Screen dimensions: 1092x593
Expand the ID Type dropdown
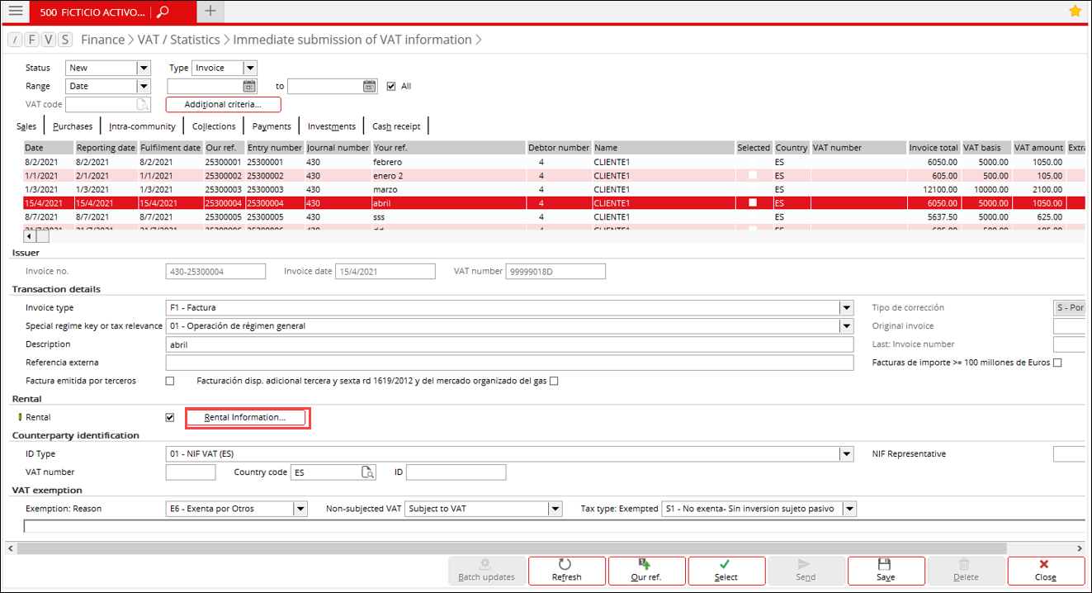pos(846,453)
